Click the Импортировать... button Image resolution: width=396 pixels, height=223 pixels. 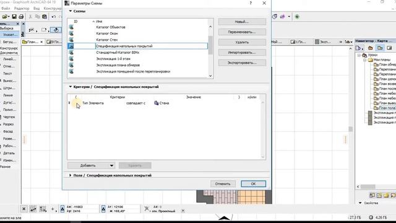(242, 53)
